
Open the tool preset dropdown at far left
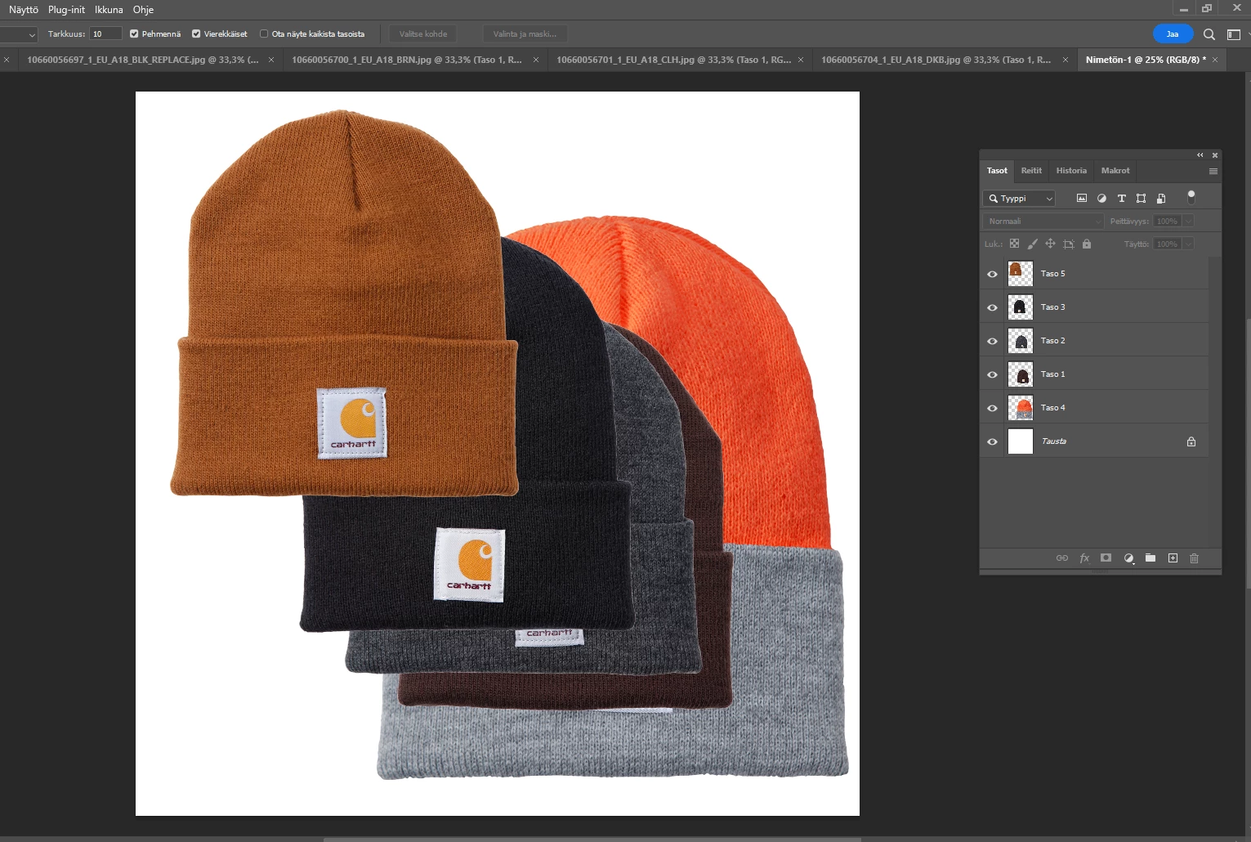pyautogui.click(x=19, y=34)
